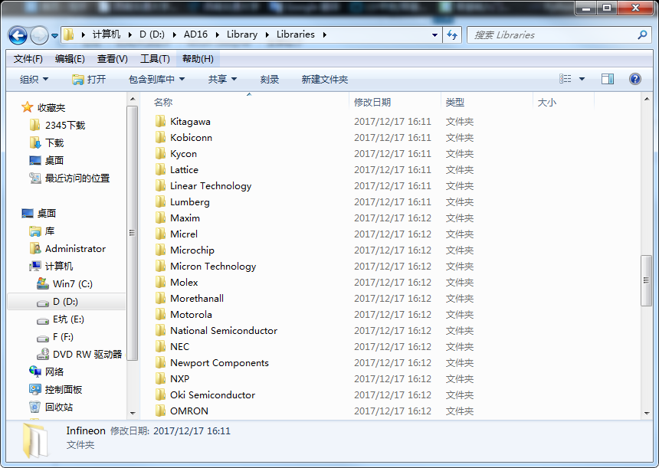This screenshot has height=468, width=659.
Task: Sort by 名称 column header
Action: (163, 102)
